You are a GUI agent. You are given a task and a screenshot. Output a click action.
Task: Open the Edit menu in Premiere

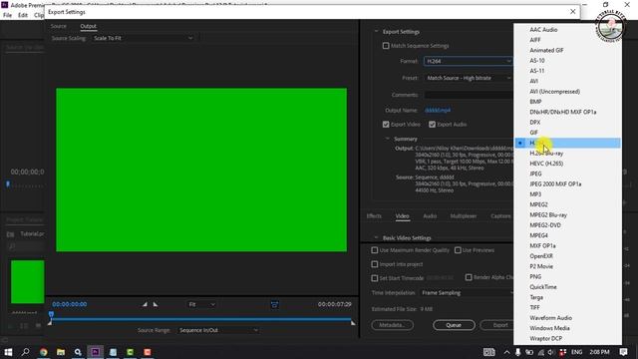click(x=23, y=15)
